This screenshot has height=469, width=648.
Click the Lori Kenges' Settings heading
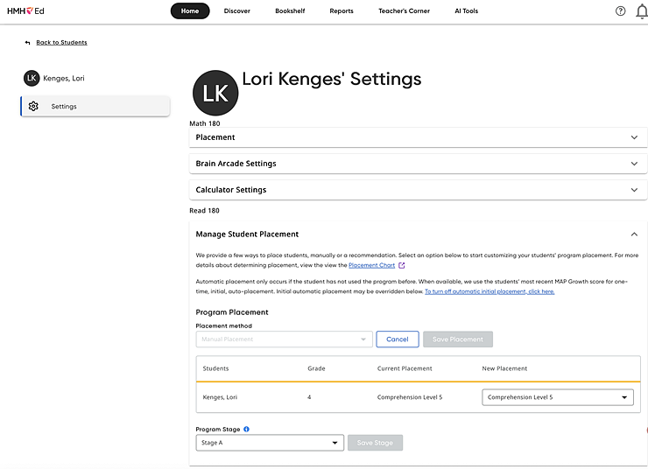coord(331,79)
